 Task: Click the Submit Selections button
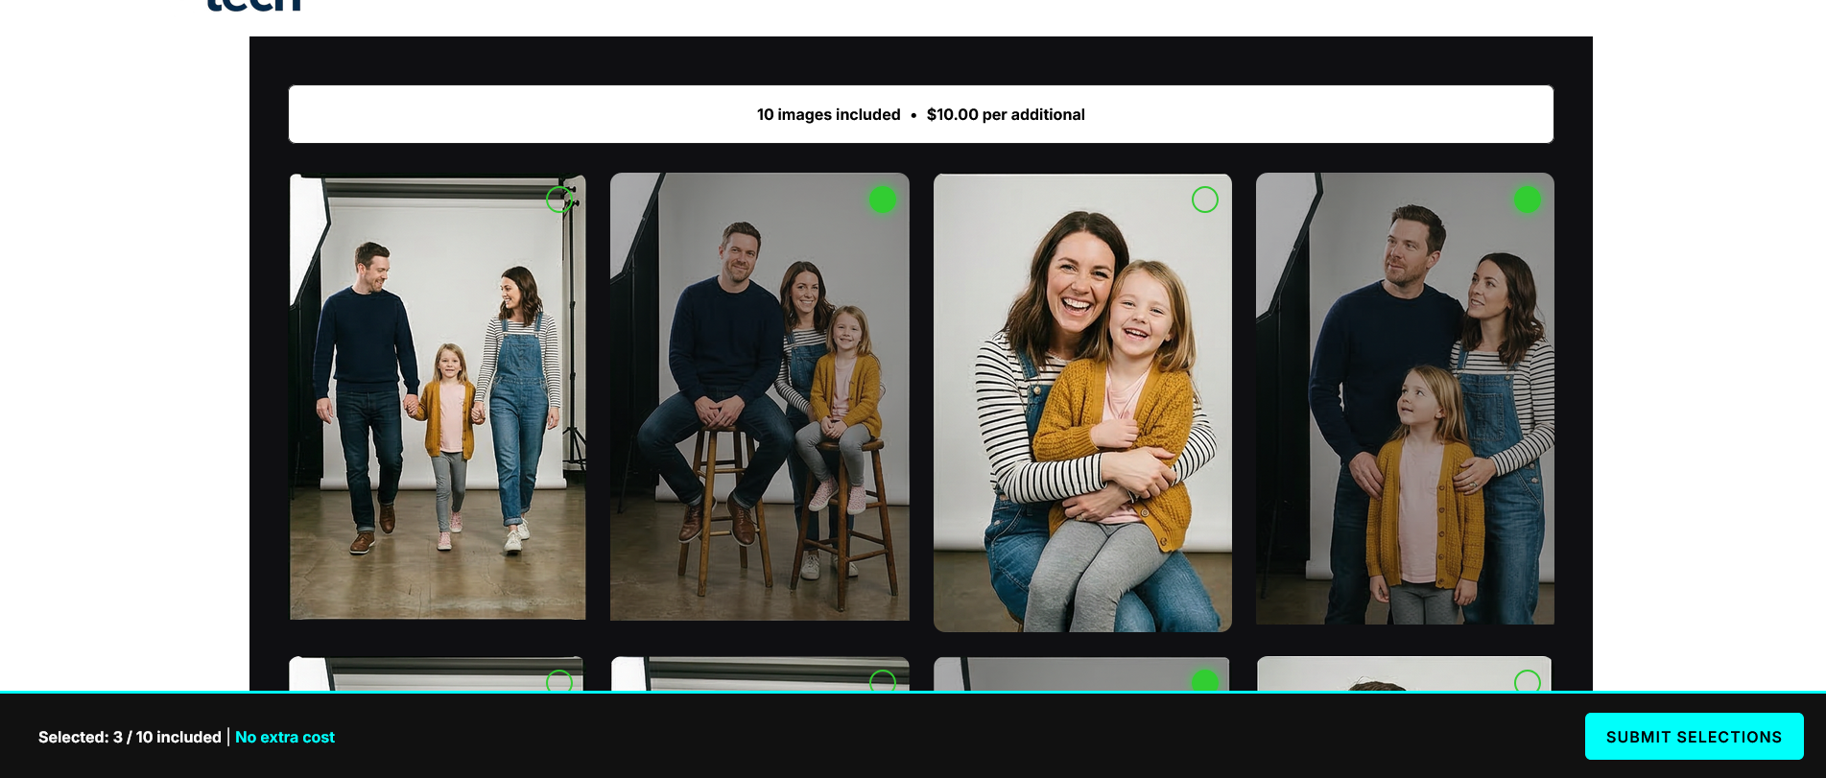[1694, 737]
